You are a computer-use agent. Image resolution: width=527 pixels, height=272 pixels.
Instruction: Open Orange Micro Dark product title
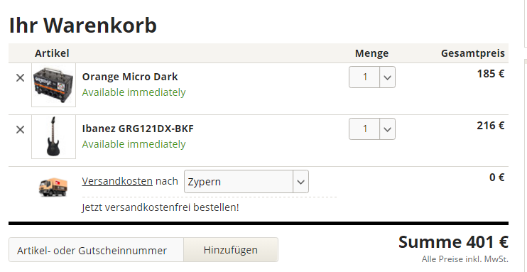point(130,77)
